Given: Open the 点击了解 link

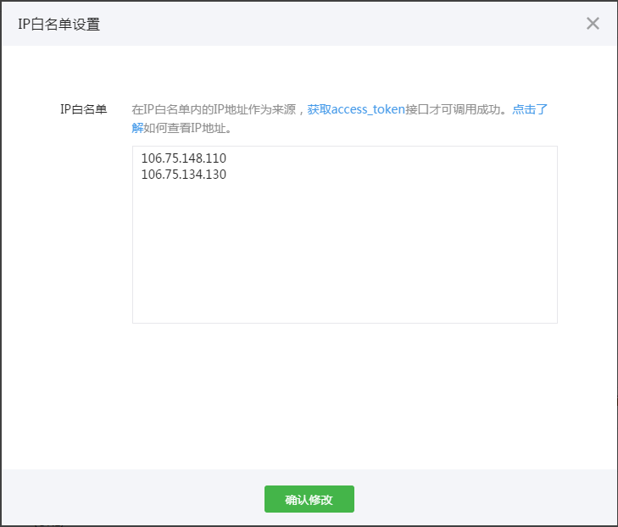Looking at the screenshot, I should click(530, 109).
